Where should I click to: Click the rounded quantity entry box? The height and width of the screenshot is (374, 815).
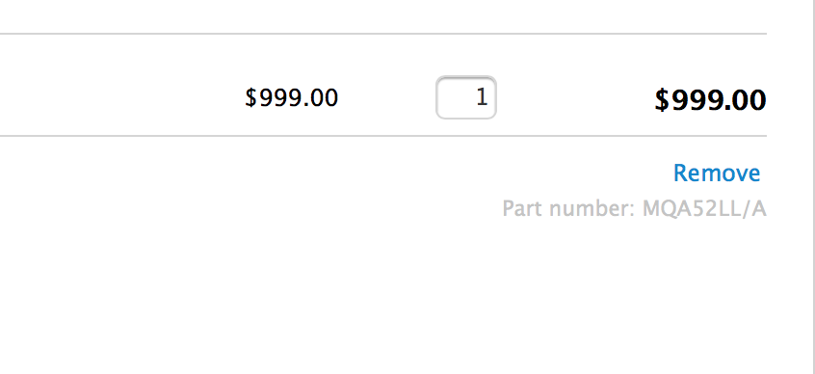click(466, 97)
